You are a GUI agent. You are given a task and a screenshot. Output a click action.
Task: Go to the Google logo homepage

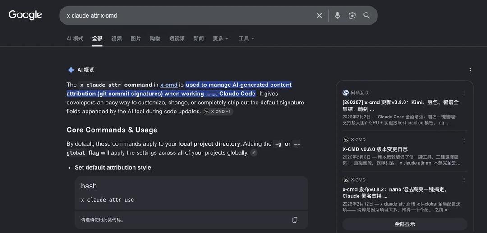pos(25,15)
